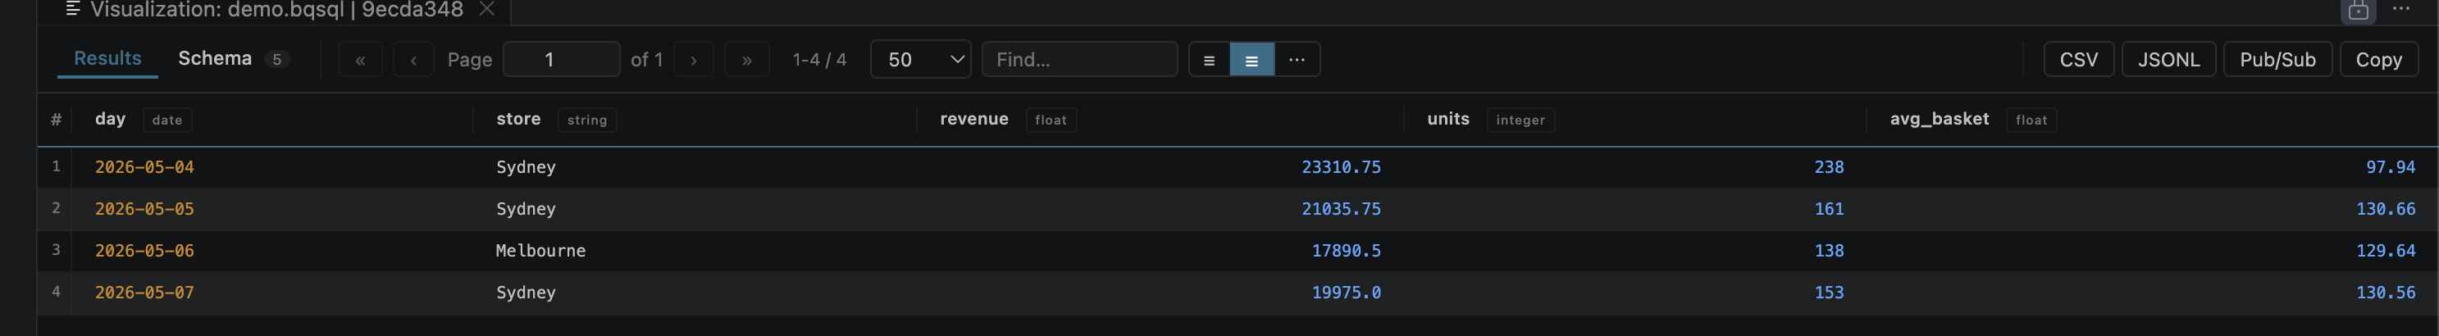This screenshot has height=336, width=2439.
Task: Click the row count text 1-4 / 4
Action: click(819, 60)
